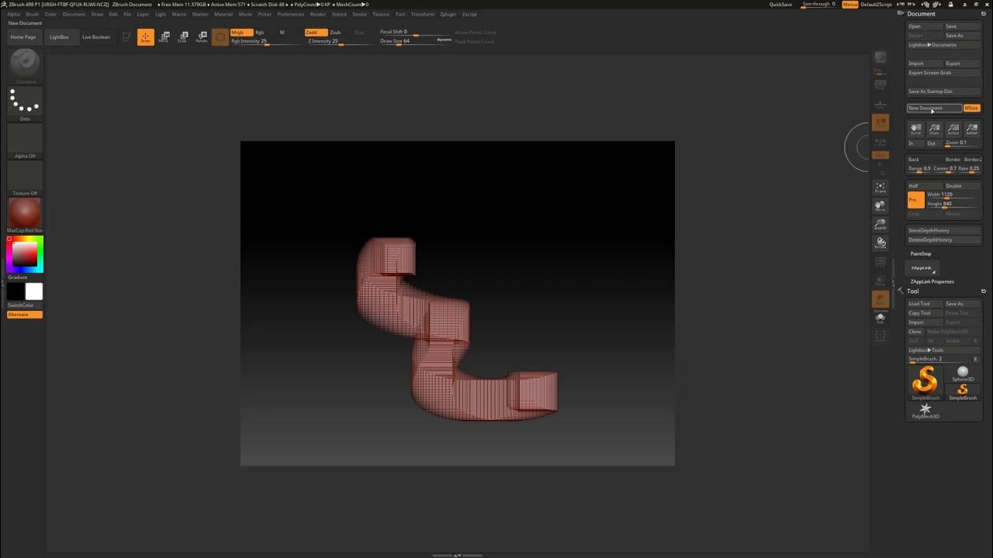This screenshot has width=993, height=558.
Task: Open the Standard brush thumbnail
Action: point(25,66)
